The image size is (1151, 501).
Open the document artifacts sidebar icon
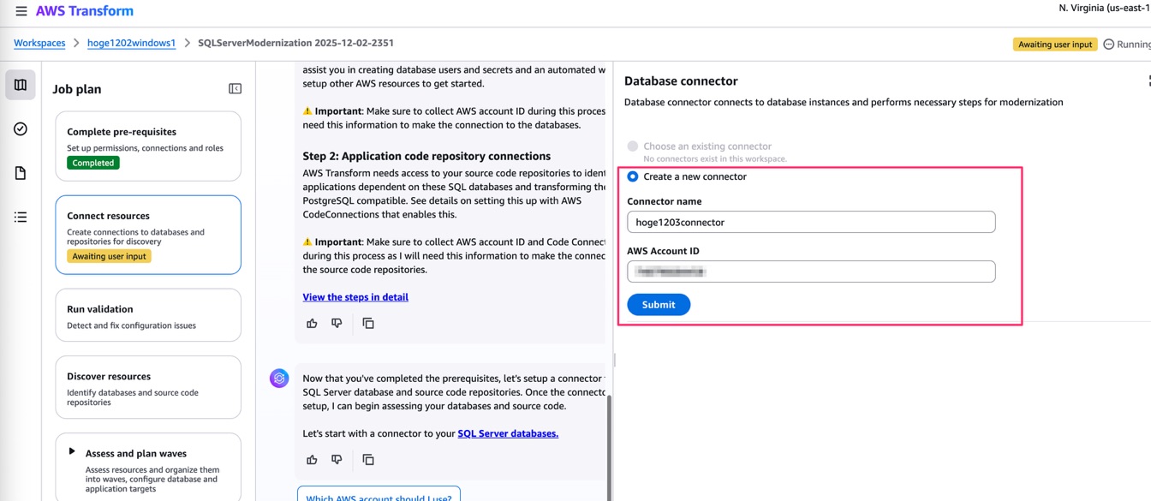click(x=21, y=173)
